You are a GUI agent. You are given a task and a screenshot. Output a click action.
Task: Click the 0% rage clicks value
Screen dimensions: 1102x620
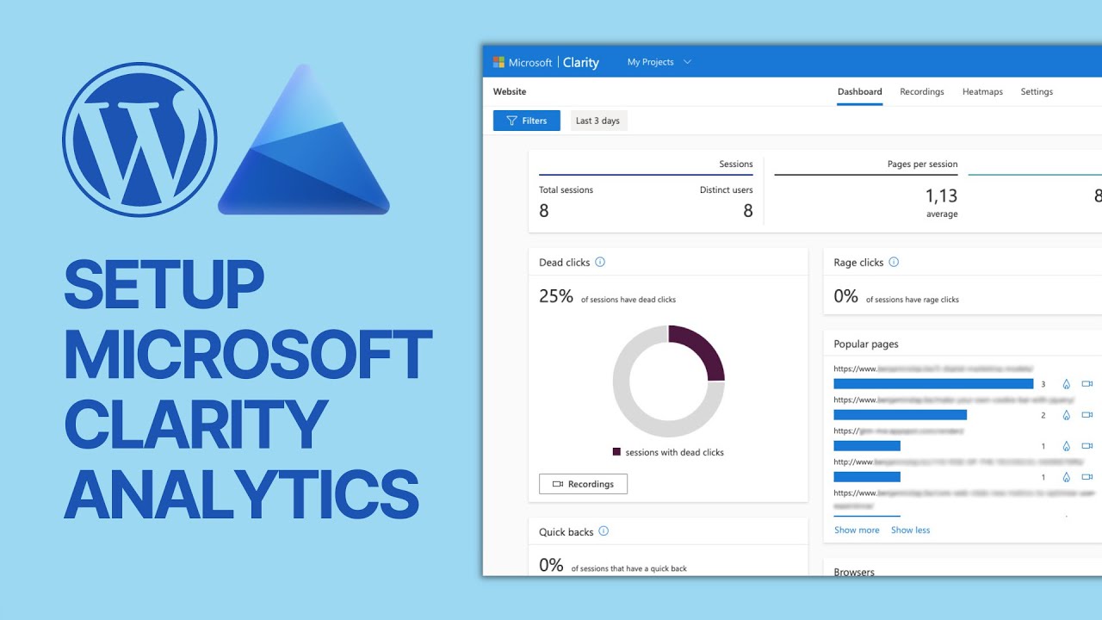846,296
